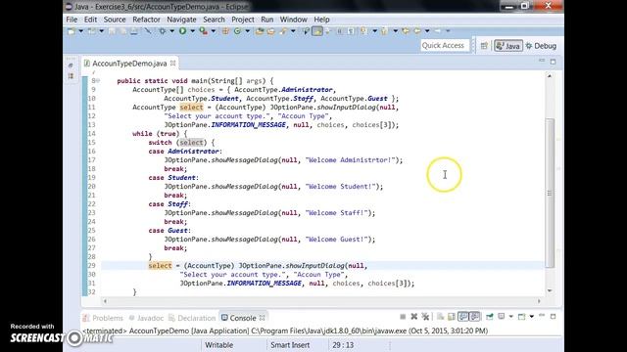Switch to the Problems tab

pos(103,318)
